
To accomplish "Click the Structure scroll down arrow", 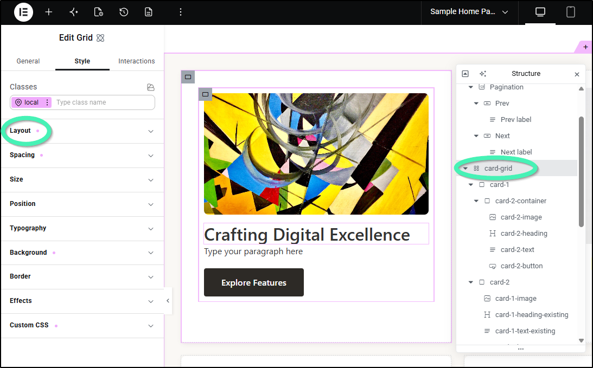I will (x=581, y=340).
